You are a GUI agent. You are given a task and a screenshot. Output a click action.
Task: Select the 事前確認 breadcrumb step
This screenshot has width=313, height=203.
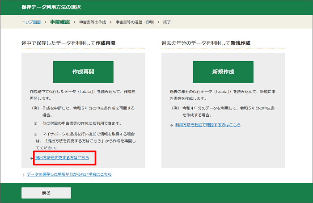click(x=59, y=22)
